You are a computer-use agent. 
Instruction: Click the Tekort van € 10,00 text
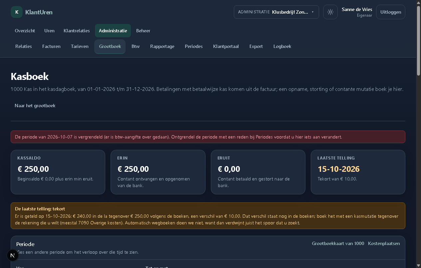337,179
